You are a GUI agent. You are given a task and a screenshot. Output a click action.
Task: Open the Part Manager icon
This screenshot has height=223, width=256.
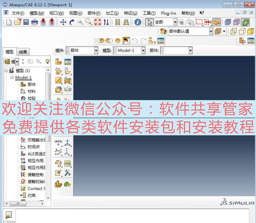click(x=68, y=62)
